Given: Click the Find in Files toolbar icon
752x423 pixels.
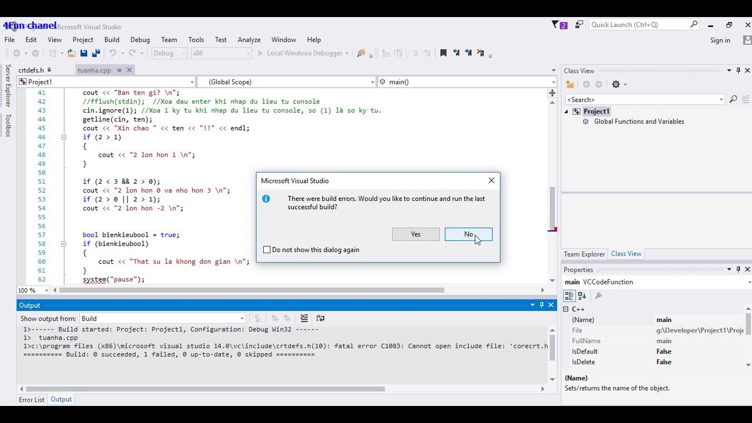Looking at the screenshot, I should (361, 53).
